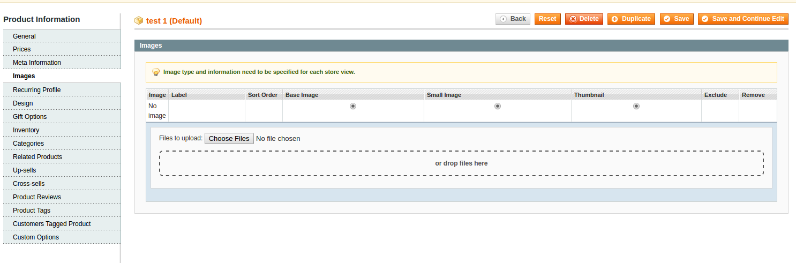Click the Thumbnail column header

pos(636,95)
